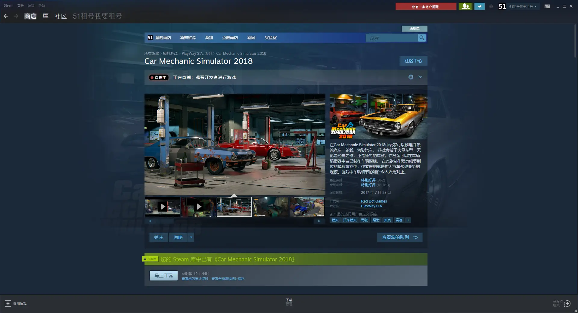Click the page vertical scrollbar
This screenshot has width=578, height=313.
[x=575, y=41]
